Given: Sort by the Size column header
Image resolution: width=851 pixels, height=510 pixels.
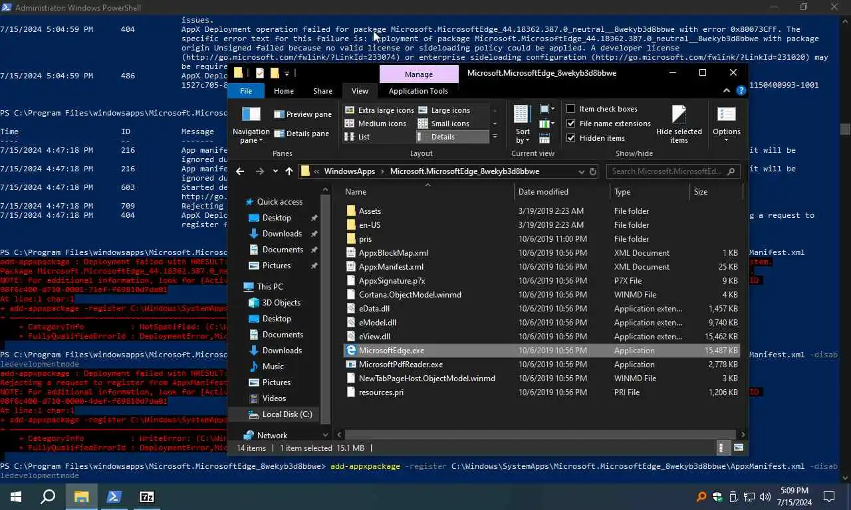Looking at the screenshot, I should click(x=715, y=192).
